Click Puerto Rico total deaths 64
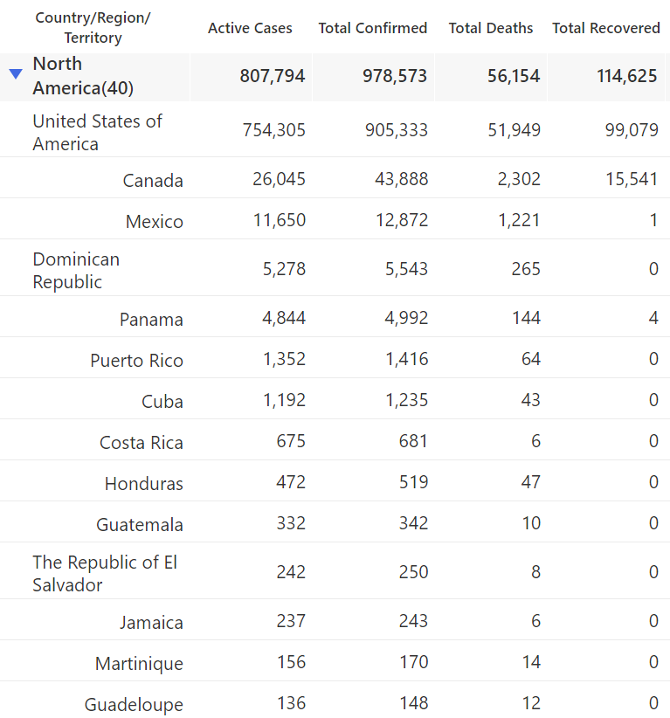 (531, 359)
